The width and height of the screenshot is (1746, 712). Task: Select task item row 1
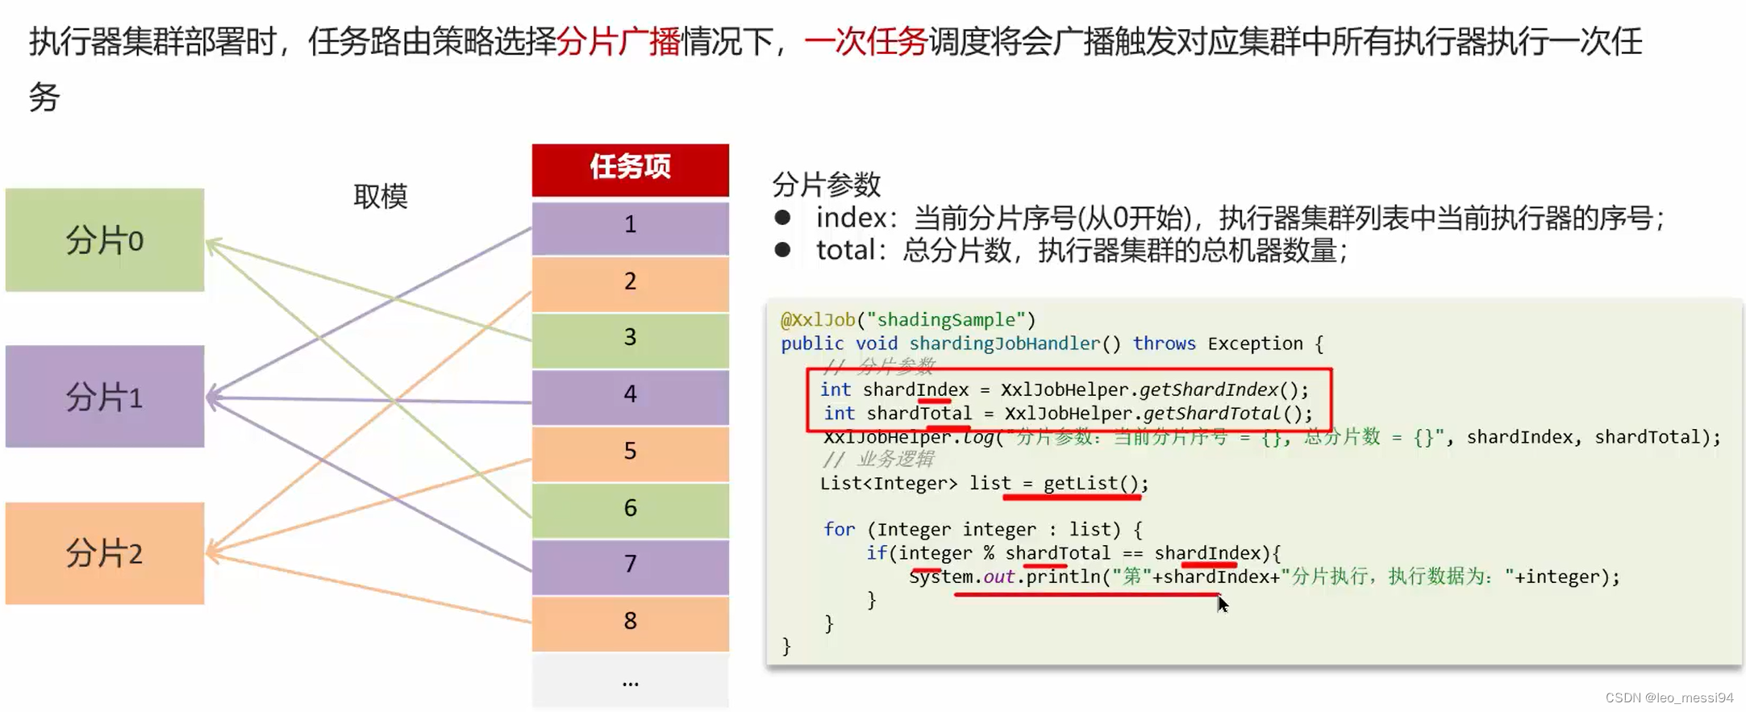tap(630, 227)
